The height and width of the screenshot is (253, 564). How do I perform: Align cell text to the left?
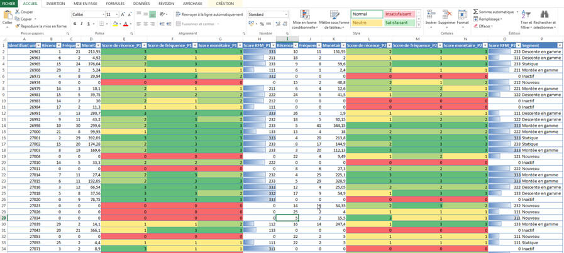(x=139, y=24)
